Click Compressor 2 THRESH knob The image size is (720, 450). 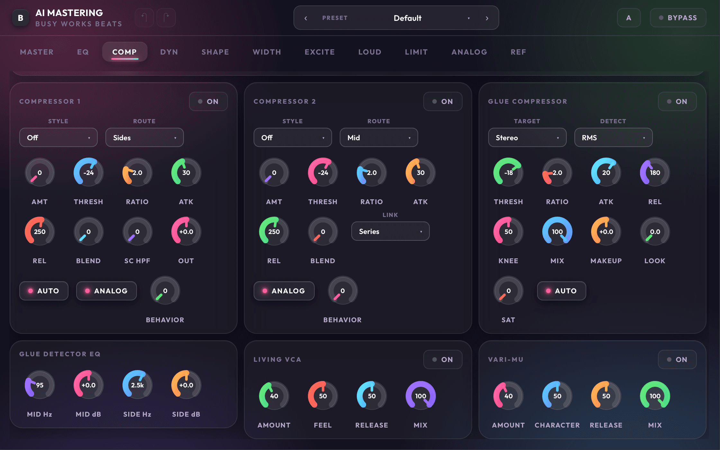tap(323, 172)
